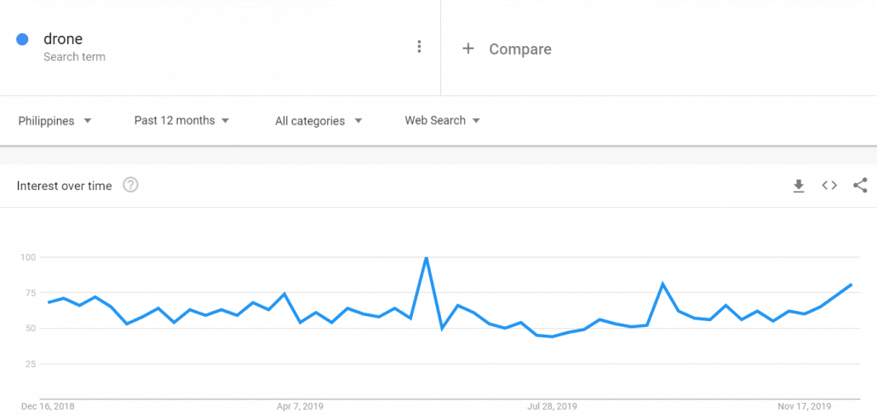The image size is (877, 419).
Task: Open the Interest over time help icon
Action: [130, 185]
